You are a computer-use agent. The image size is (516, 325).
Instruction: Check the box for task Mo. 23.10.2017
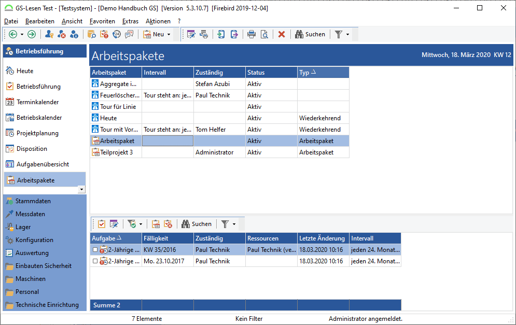tap(95, 261)
